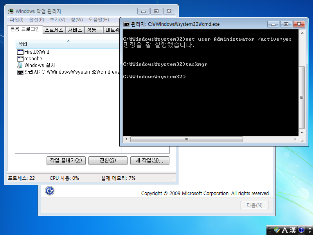This screenshot has width=313, height=235.
Task: Click the FirstUXWnd window icon
Action: [20, 52]
